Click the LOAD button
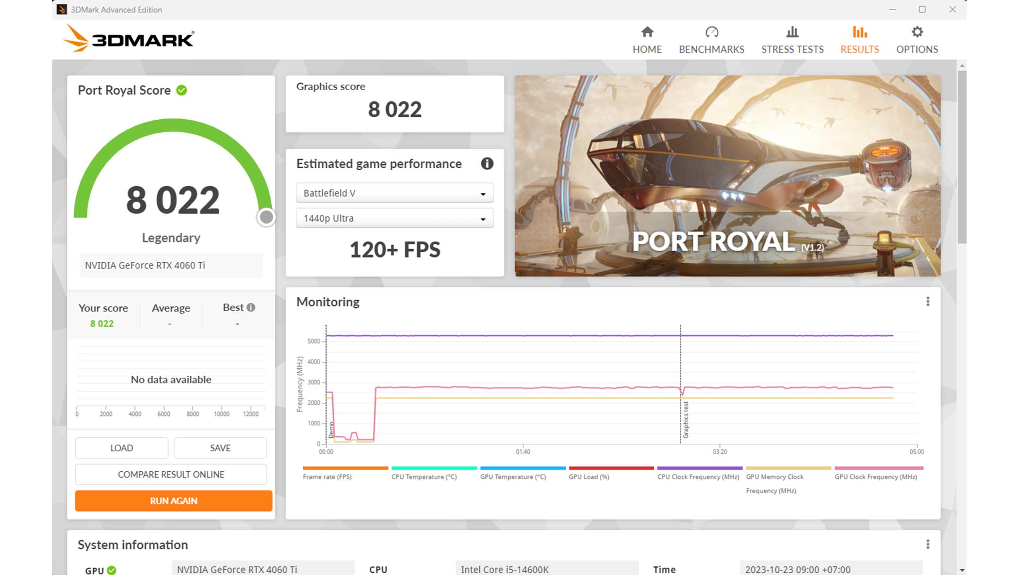The height and width of the screenshot is (575, 1019). [121, 448]
